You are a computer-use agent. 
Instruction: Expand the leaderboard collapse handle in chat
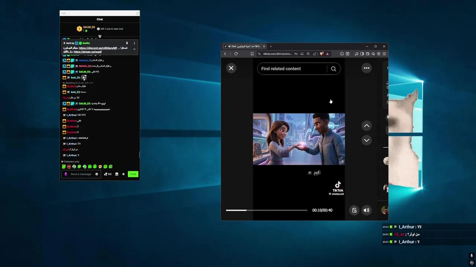[100, 36]
